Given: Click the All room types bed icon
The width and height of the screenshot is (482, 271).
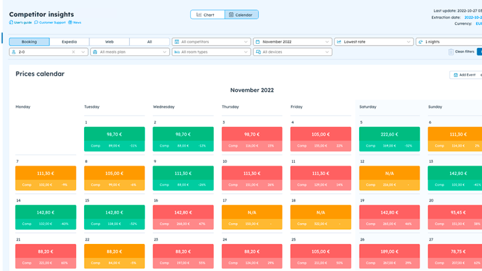Looking at the screenshot, I should [x=177, y=52].
